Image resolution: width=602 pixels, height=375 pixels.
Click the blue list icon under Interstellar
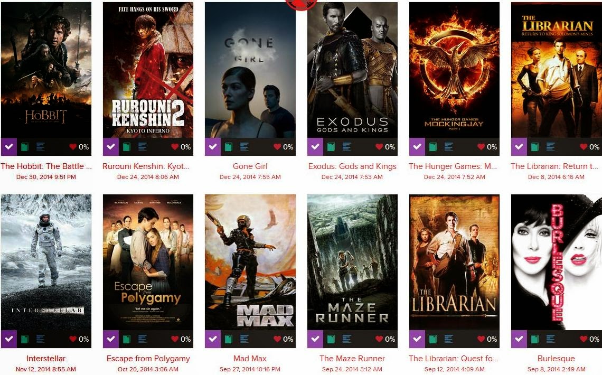(40, 339)
